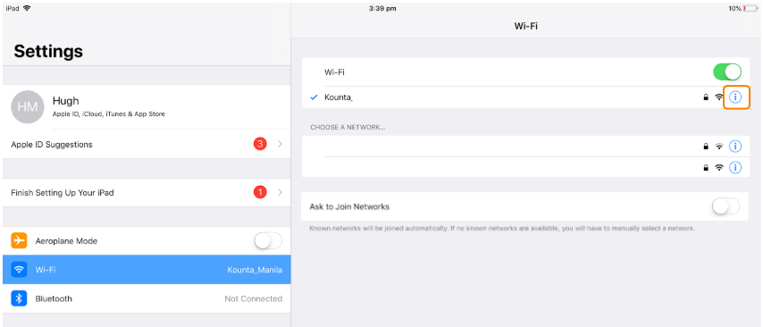Open Hugh's Apple ID account
This screenshot has height=327, width=763.
[x=147, y=107]
